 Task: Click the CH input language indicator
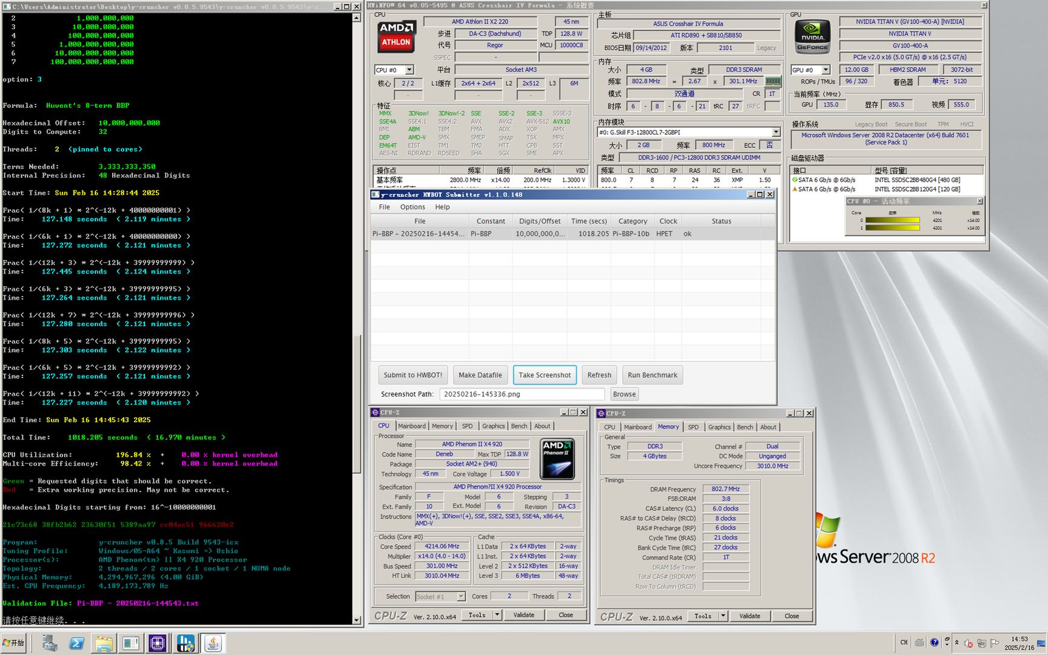click(904, 642)
